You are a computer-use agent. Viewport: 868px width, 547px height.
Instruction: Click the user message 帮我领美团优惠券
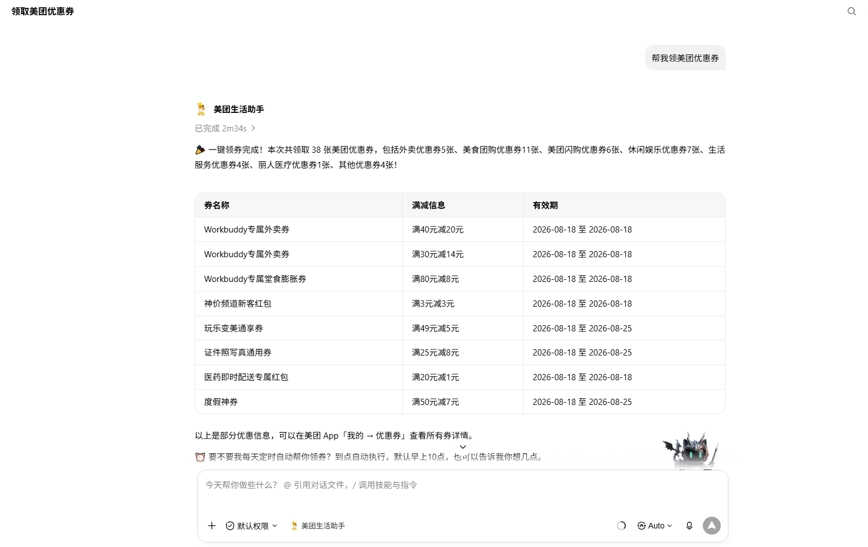[x=685, y=58]
